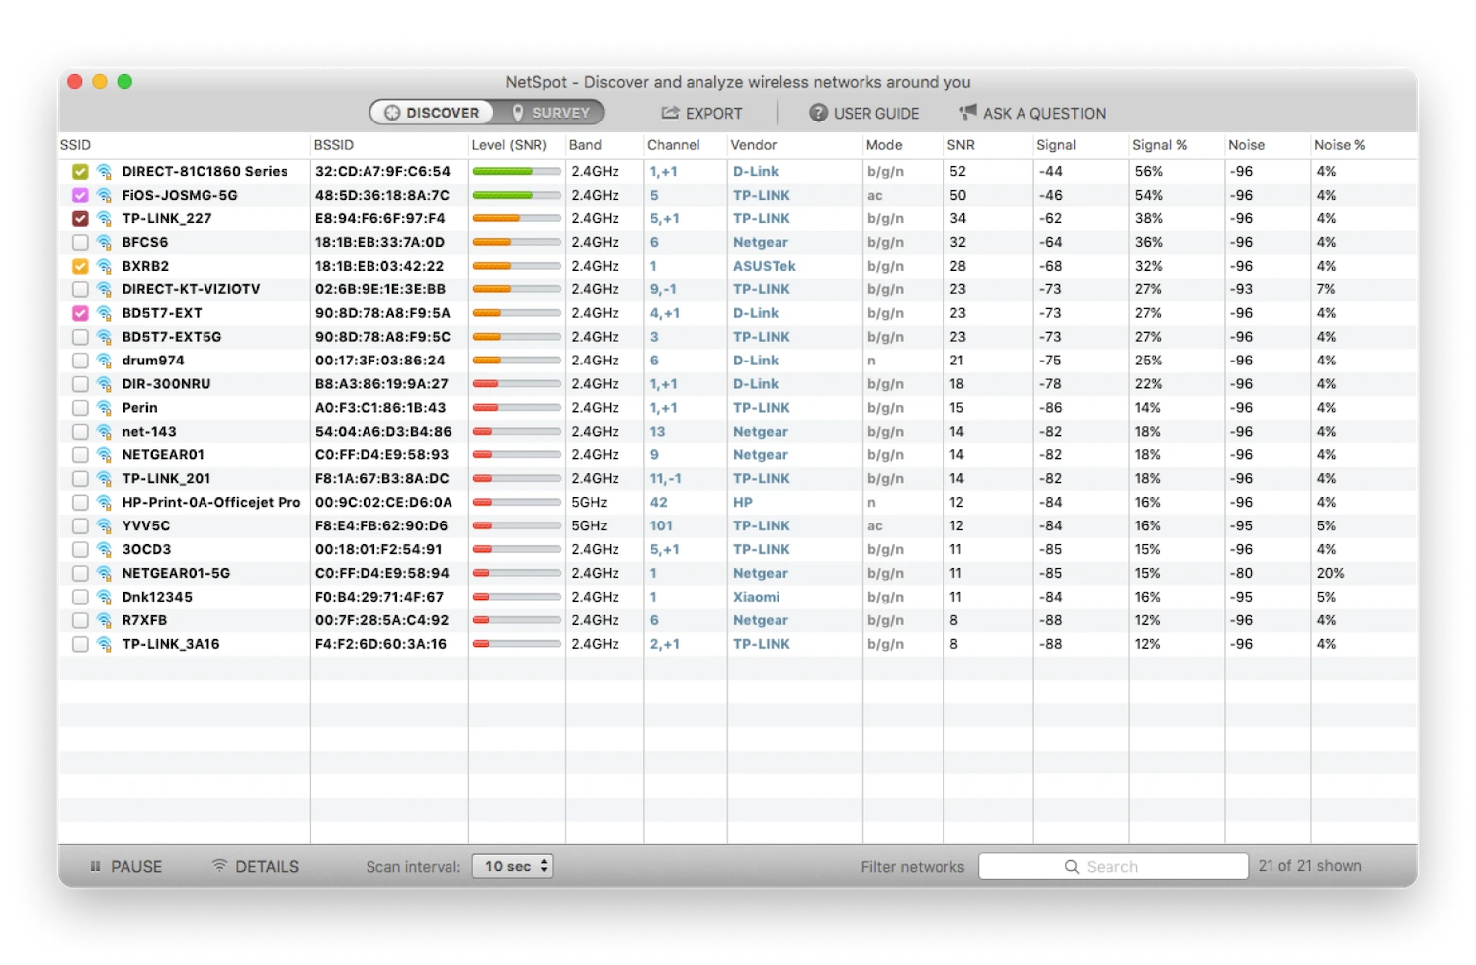Click the EXPORT button
Image resolution: width=1476 pixels, height=965 pixels.
(x=701, y=113)
